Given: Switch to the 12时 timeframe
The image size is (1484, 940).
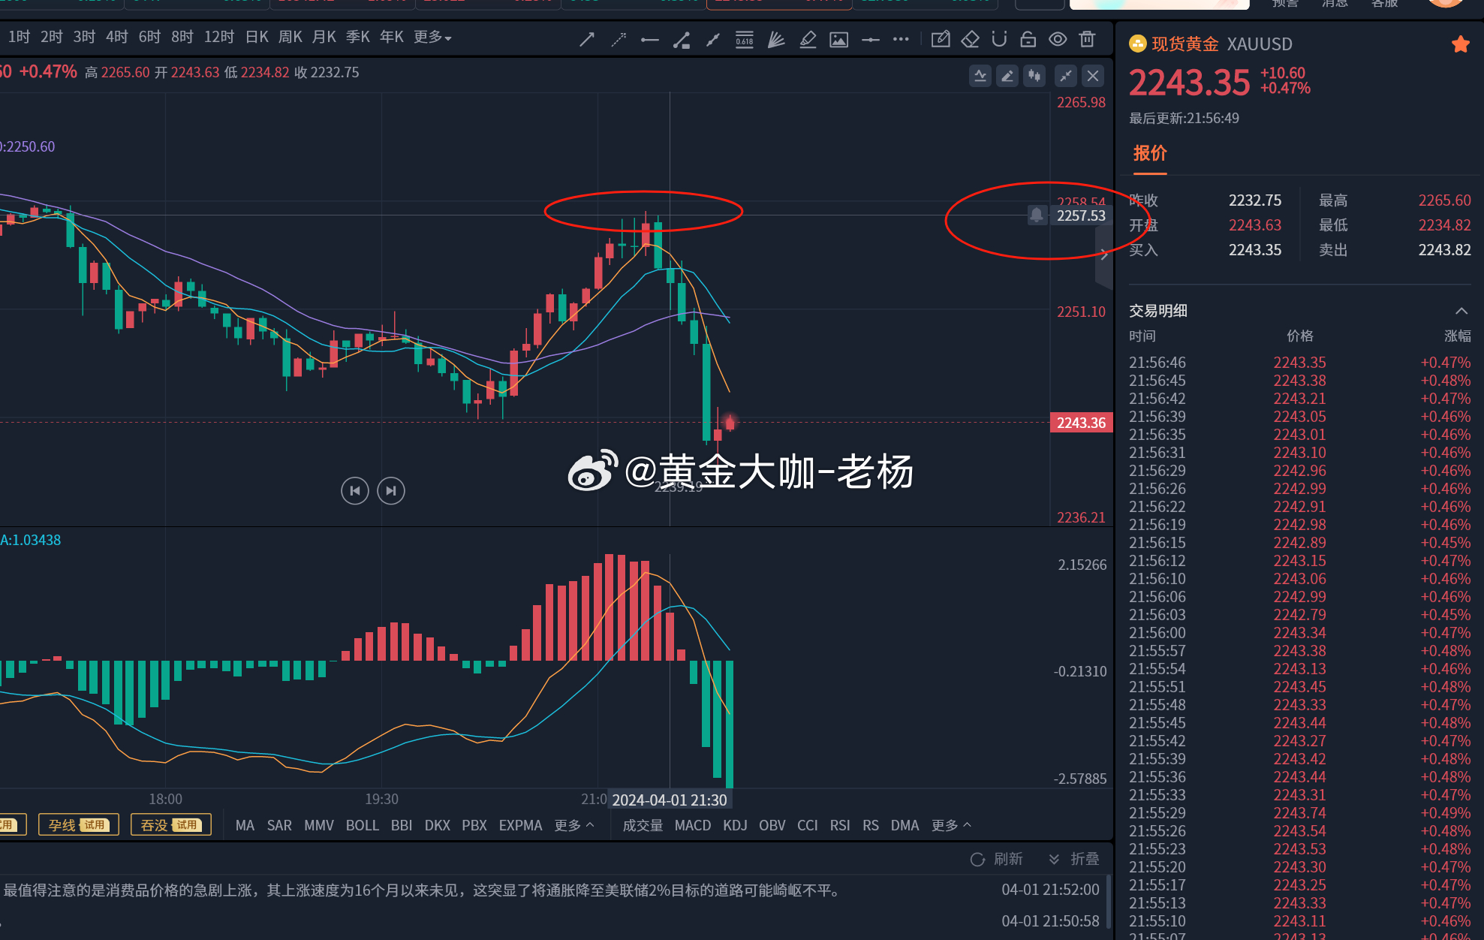Looking at the screenshot, I should 219,37.
